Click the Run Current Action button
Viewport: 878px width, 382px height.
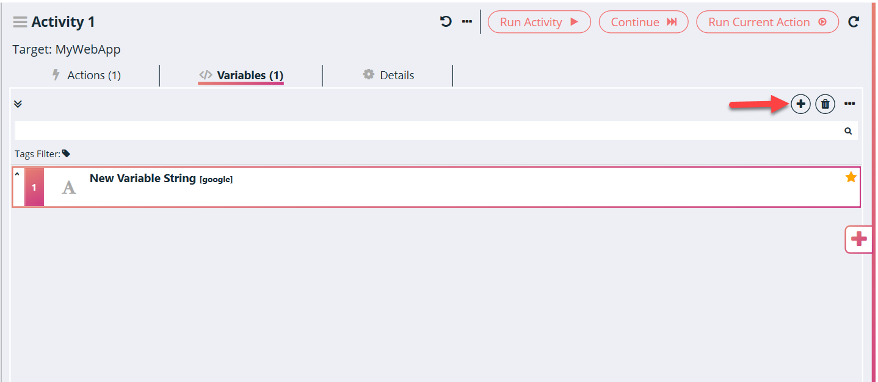(x=767, y=22)
